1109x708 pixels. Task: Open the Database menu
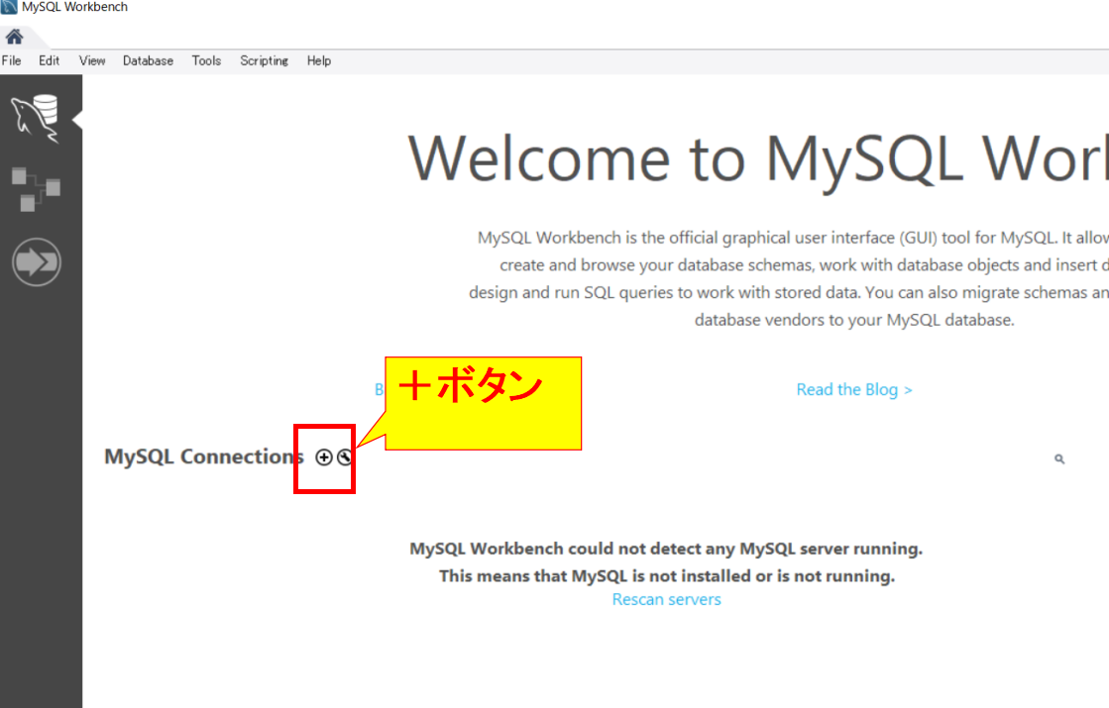(148, 60)
